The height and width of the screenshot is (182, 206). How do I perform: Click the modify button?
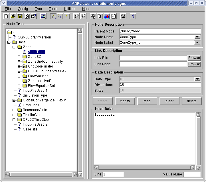click(125, 101)
